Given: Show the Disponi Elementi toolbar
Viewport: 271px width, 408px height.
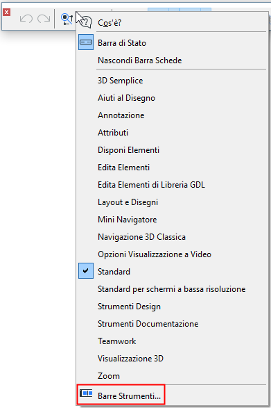Looking at the screenshot, I should [x=173, y=150].
